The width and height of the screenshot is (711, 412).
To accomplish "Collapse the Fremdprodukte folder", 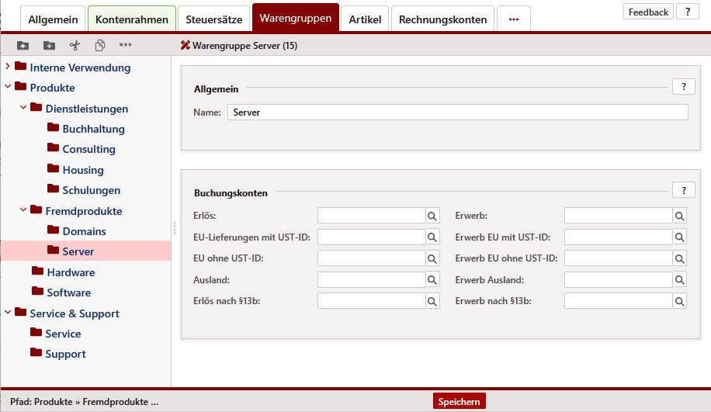I will 23,211.
